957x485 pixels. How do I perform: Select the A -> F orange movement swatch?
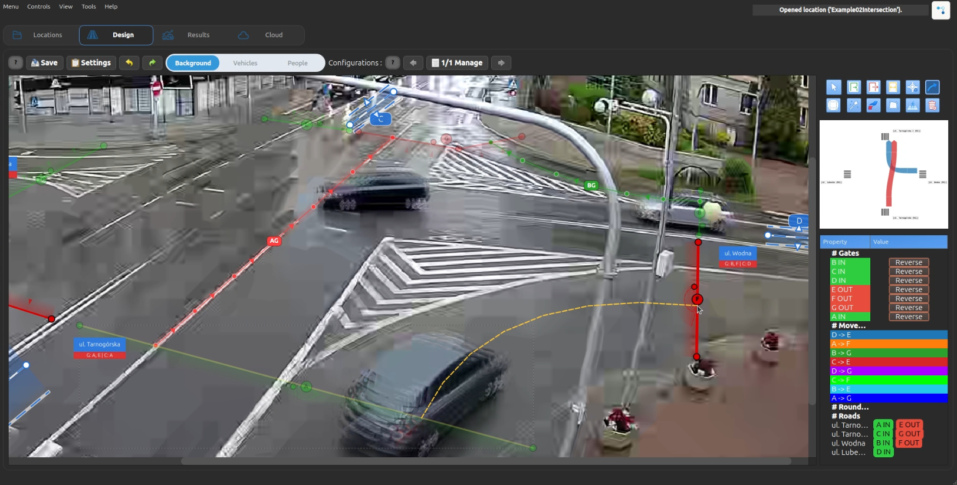tap(889, 344)
